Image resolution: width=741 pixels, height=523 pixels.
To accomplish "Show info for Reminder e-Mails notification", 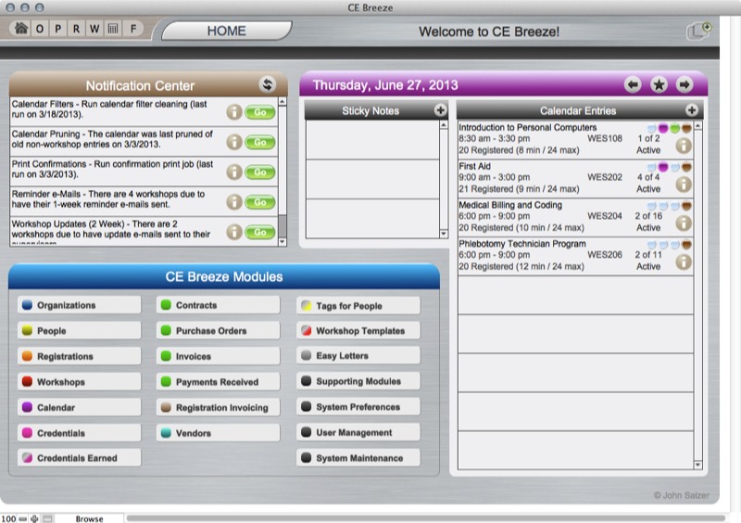I will click(x=234, y=202).
